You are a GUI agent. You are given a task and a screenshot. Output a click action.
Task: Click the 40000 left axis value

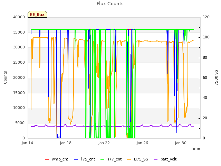pyautogui.click(x=19, y=17)
